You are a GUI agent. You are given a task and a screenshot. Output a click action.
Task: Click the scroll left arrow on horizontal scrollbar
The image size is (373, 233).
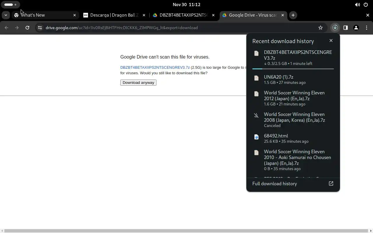[2, 231]
